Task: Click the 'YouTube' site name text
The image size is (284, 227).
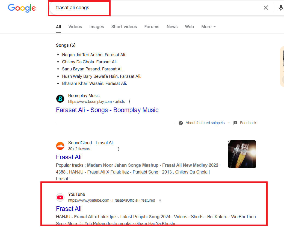Action: [76, 195]
